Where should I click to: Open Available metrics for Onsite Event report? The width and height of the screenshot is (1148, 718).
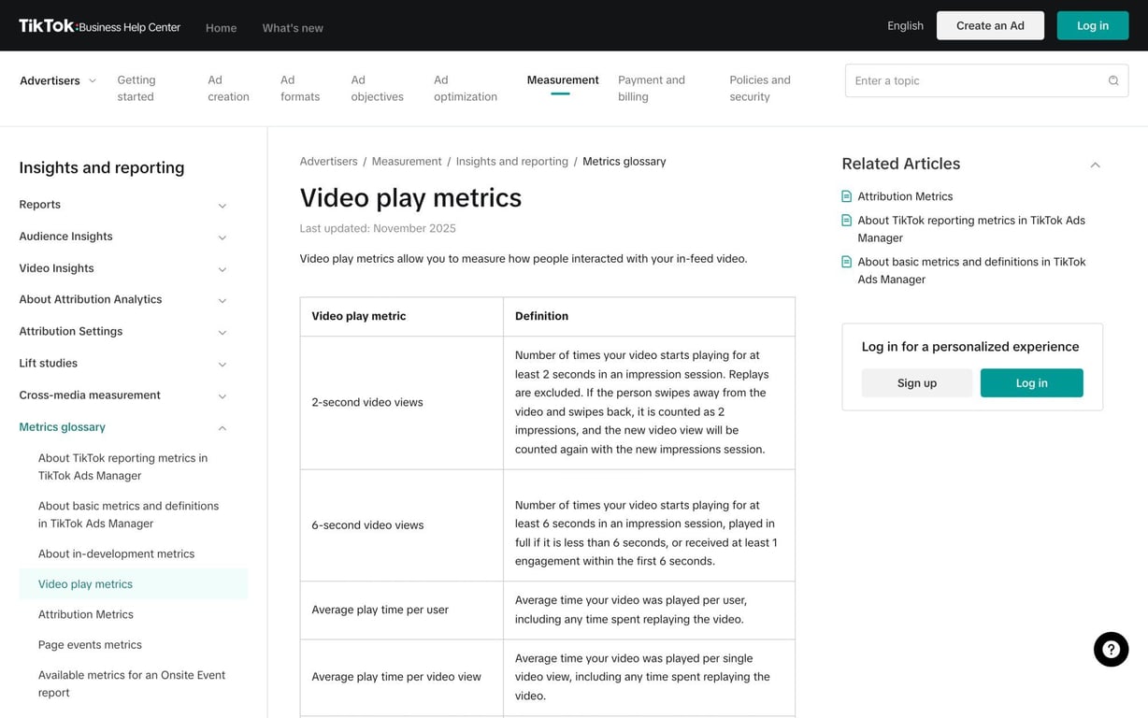coord(132,683)
